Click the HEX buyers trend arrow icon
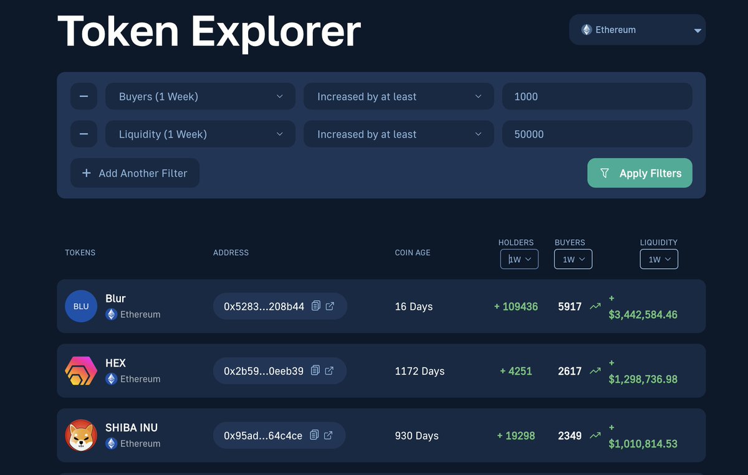This screenshot has height=475, width=748. click(595, 370)
